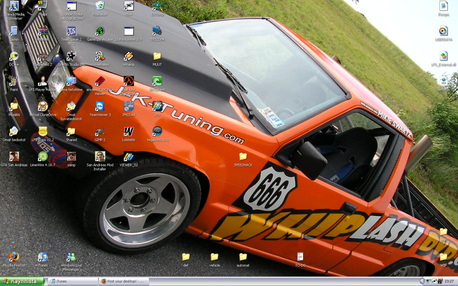The width and height of the screenshot is (458, 286).
Task: Launch moviemaker shortcut
Action: tap(100, 56)
